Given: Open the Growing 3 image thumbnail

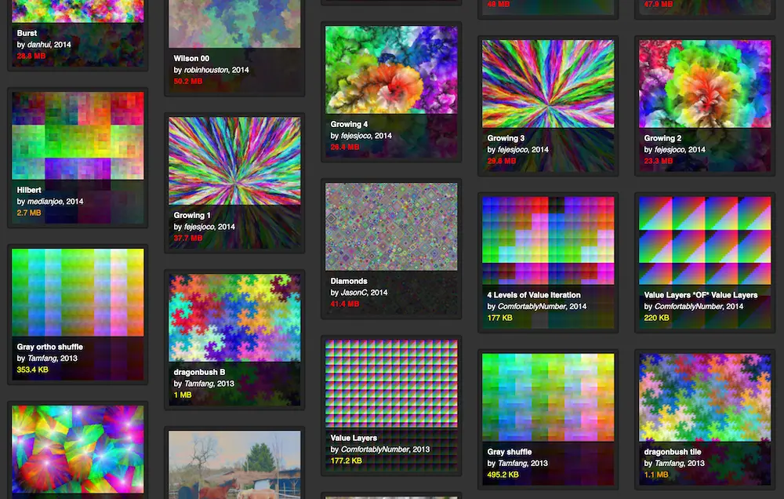Looking at the screenshot, I should pos(548,84).
